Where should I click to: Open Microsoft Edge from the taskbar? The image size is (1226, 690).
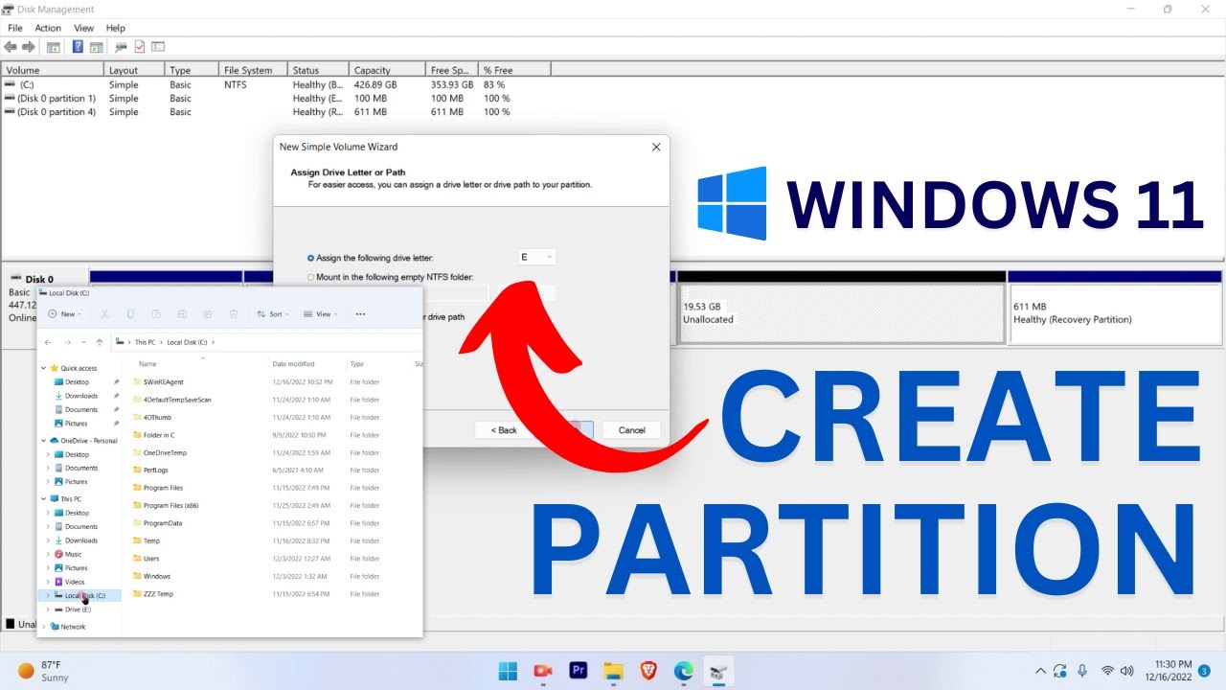pyautogui.click(x=683, y=671)
